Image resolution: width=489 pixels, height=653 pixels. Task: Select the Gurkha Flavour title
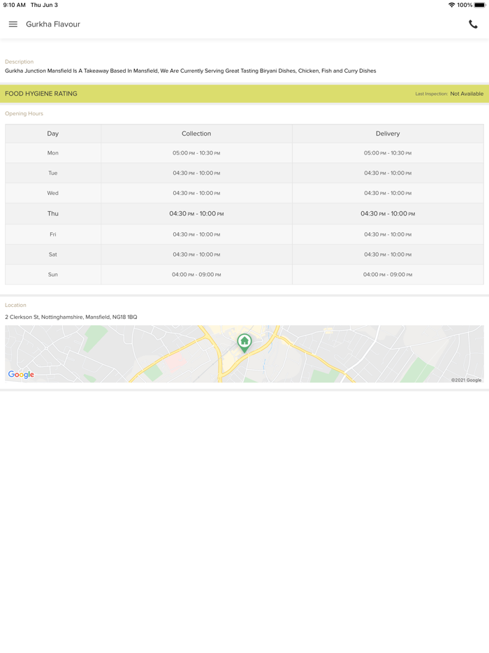pyautogui.click(x=53, y=24)
